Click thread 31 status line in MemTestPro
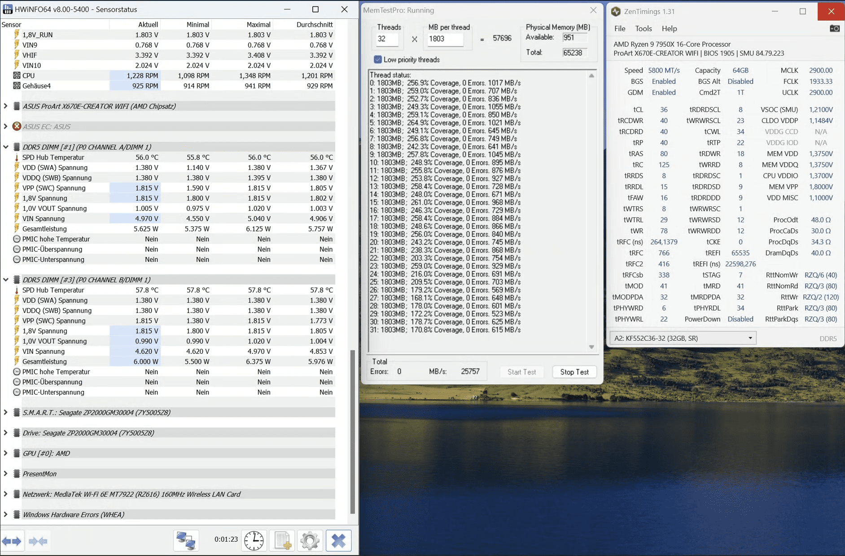This screenshot has width=845, height=556. point(445,330)
